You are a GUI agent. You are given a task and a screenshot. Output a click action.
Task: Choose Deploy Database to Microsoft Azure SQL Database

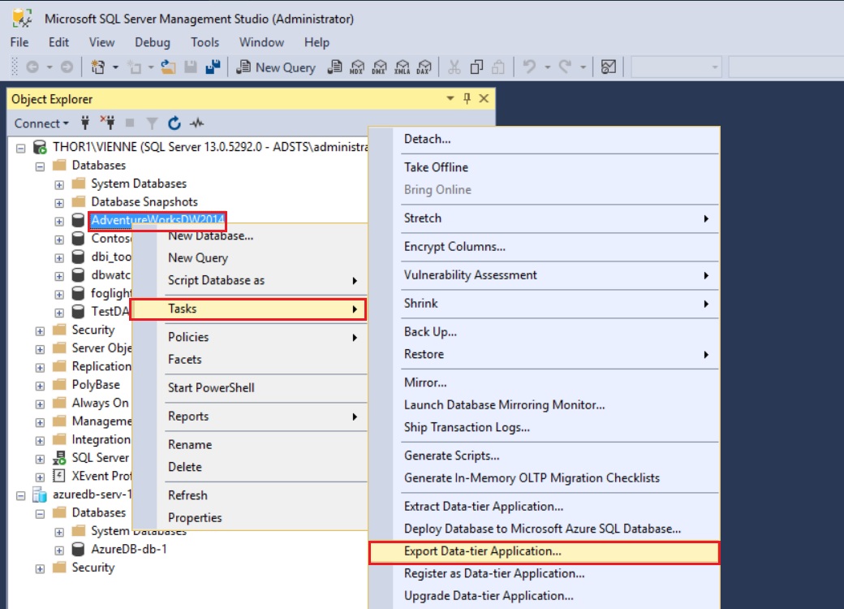coord(545,529)
